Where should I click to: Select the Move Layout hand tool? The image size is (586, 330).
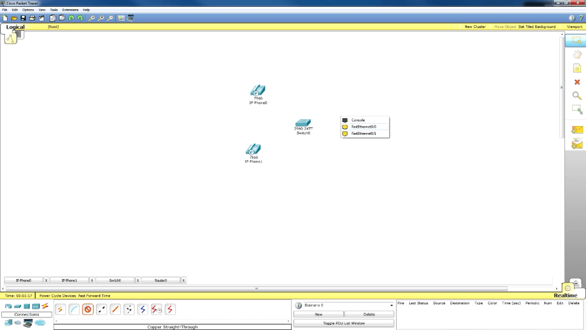[x=577, y=55]
